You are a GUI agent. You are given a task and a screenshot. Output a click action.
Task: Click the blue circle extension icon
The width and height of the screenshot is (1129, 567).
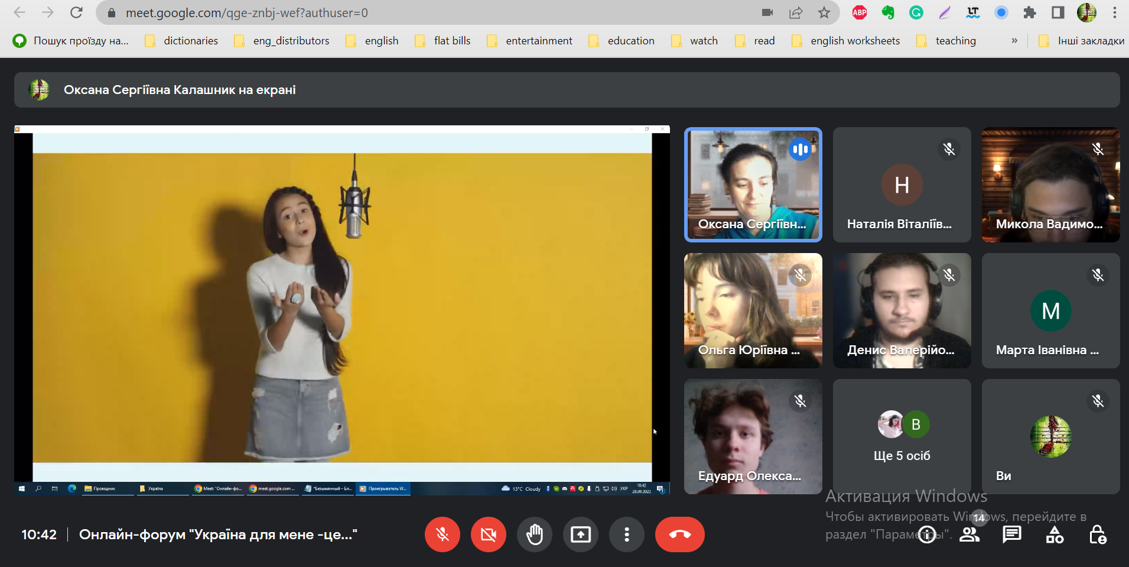click(1001, 12)
